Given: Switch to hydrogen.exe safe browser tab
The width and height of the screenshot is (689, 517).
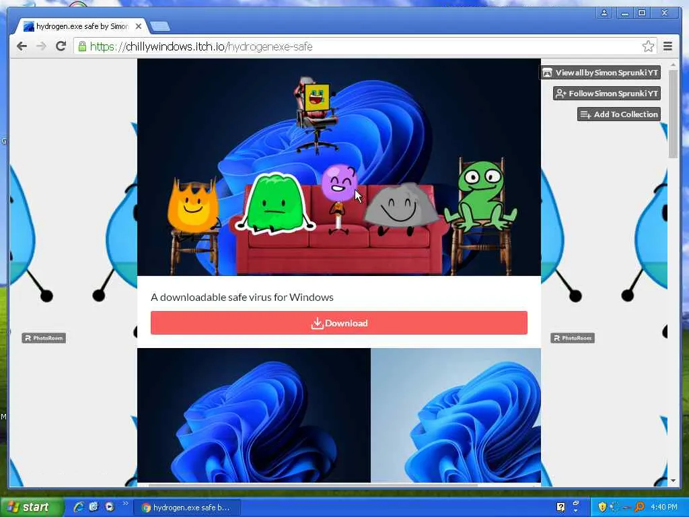Looking at the screenshot, I should pyautogui.click(x=81, y=26).
